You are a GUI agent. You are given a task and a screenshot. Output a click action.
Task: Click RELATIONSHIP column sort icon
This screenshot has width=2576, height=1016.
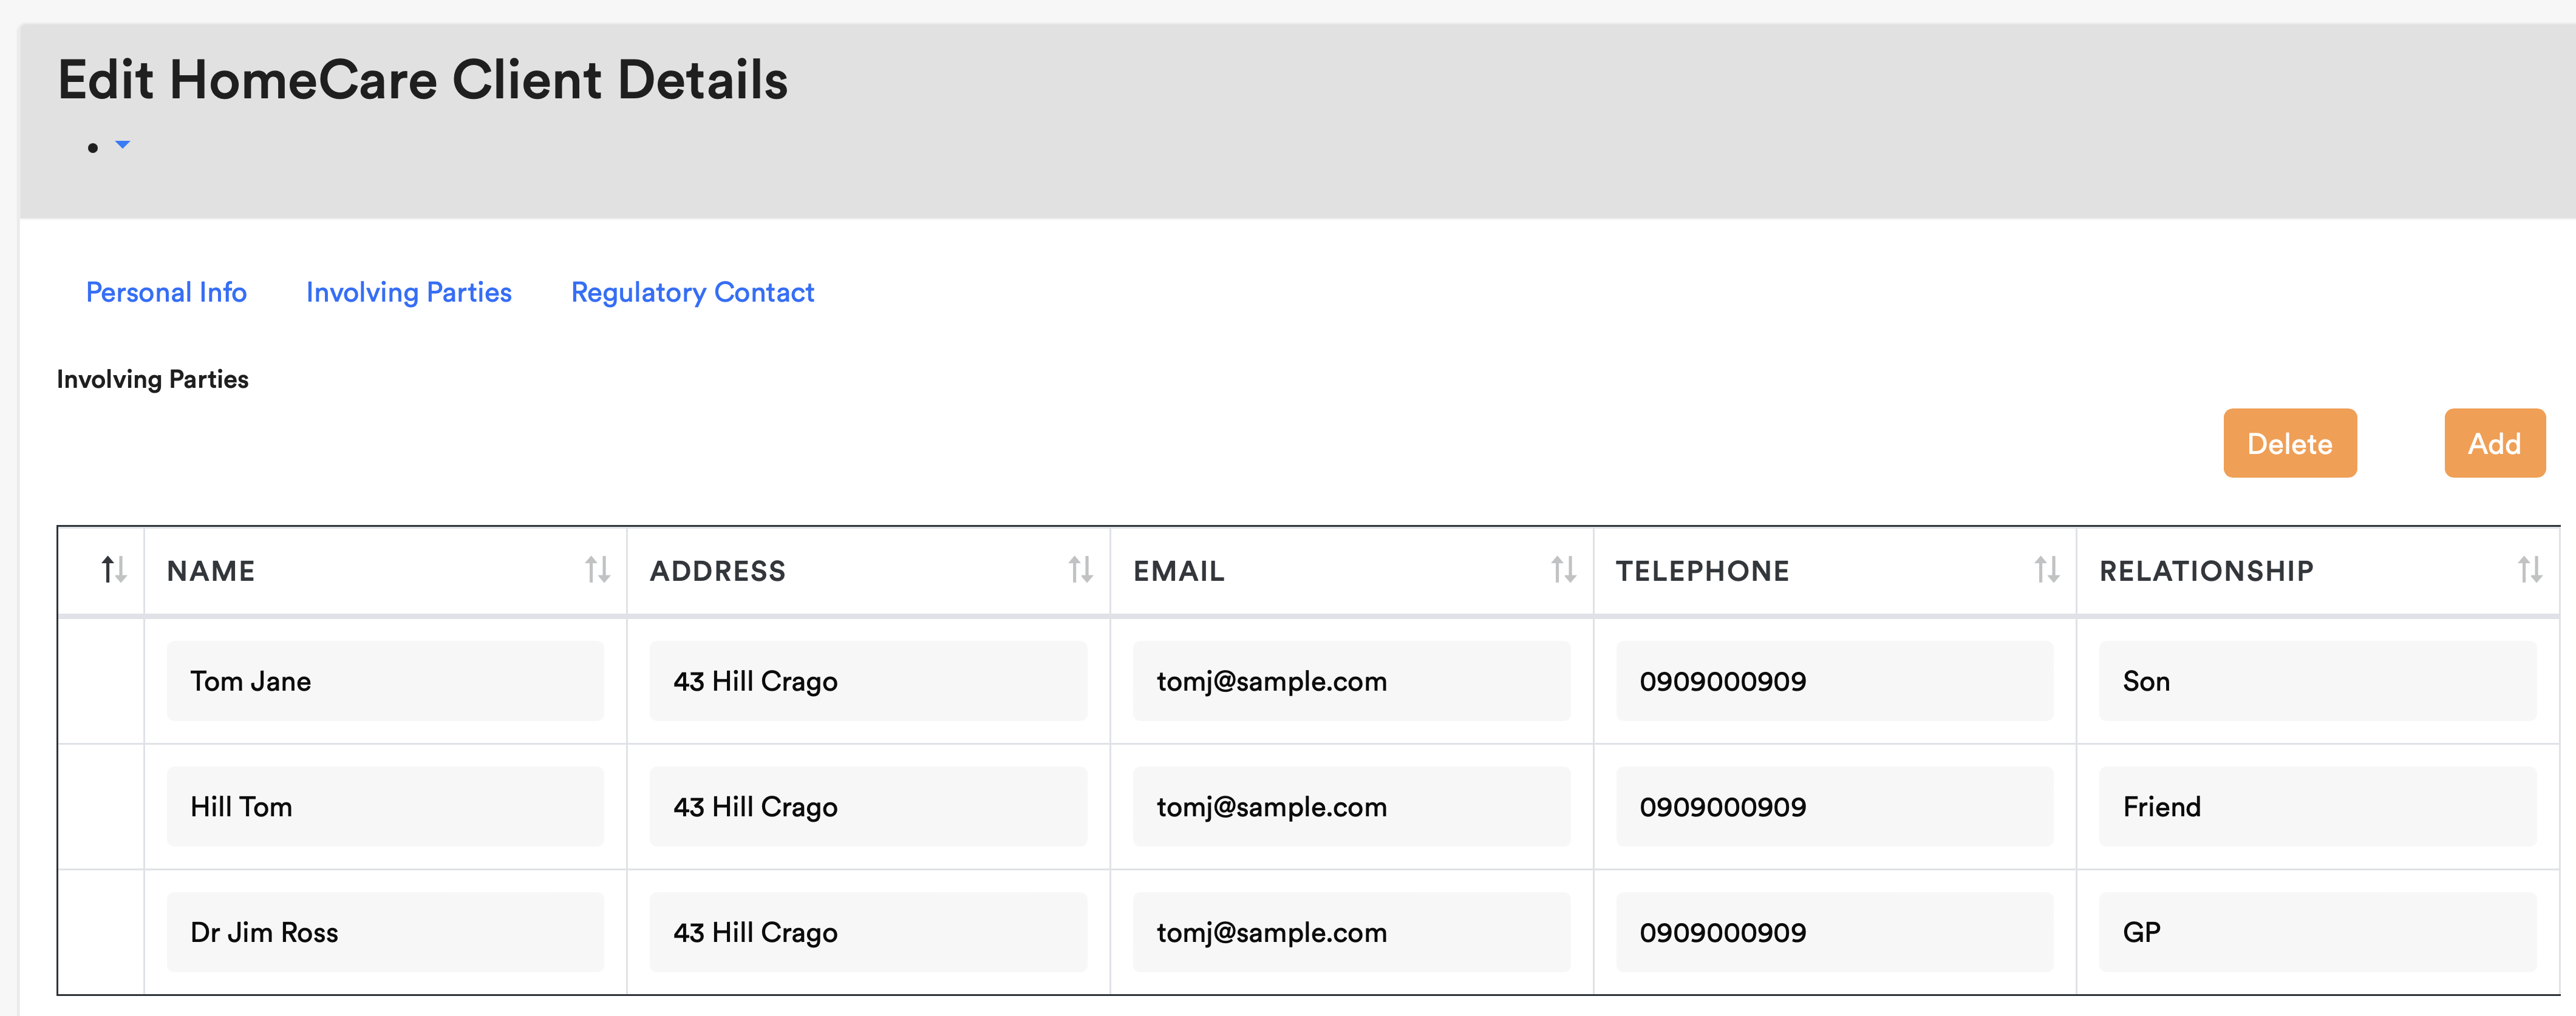pos(2529,569)
